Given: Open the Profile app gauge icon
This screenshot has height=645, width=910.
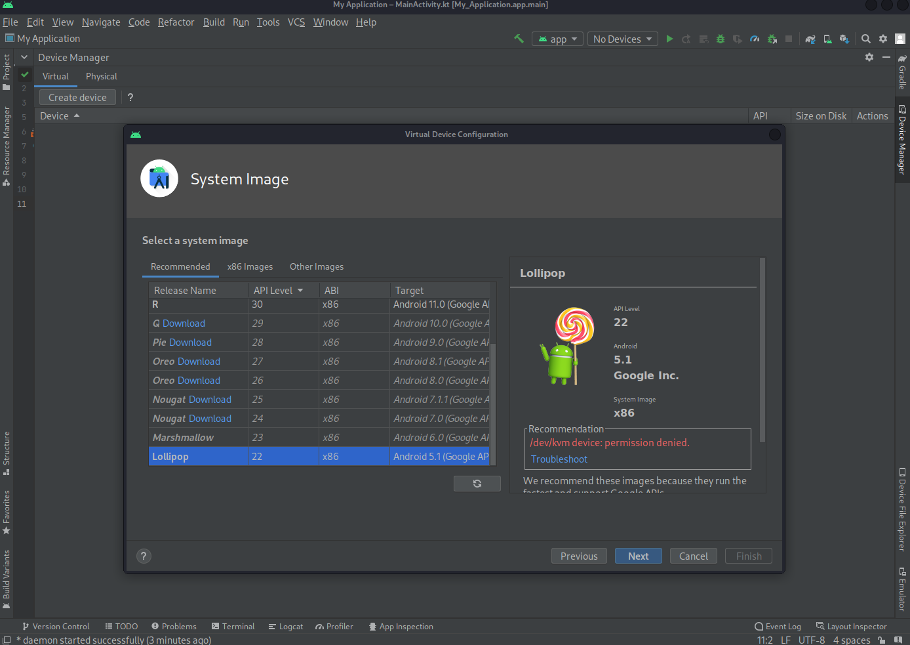Looking at the screenshot, I should 755,39.
